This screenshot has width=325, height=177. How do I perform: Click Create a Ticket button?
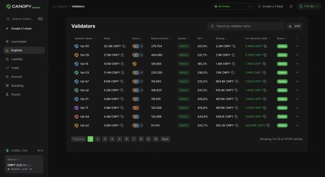tap(271, 6)
